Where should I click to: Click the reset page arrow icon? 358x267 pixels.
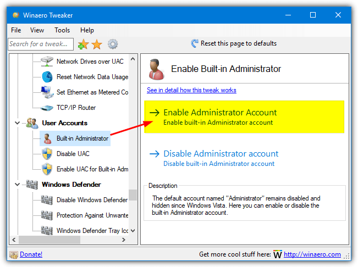pos(194,43)
